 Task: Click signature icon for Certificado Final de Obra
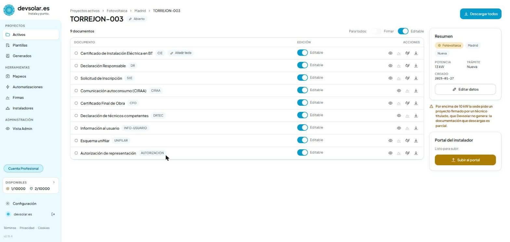pyautogui.click(x=399, y=103)
